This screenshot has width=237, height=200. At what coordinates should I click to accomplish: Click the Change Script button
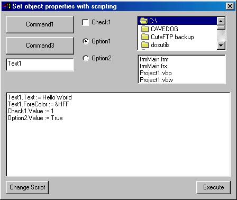click(x=28, y=187)
